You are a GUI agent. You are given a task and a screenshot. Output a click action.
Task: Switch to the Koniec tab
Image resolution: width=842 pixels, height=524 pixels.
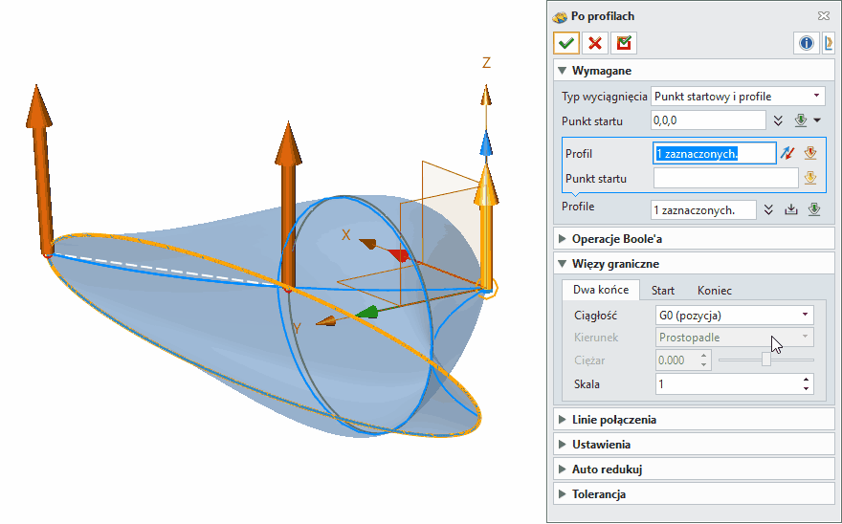coord(715,291)
